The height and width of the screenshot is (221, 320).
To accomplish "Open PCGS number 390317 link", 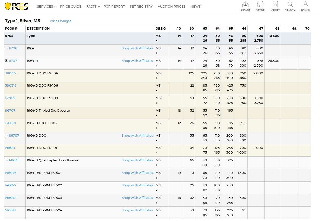I will coord(11,73).
